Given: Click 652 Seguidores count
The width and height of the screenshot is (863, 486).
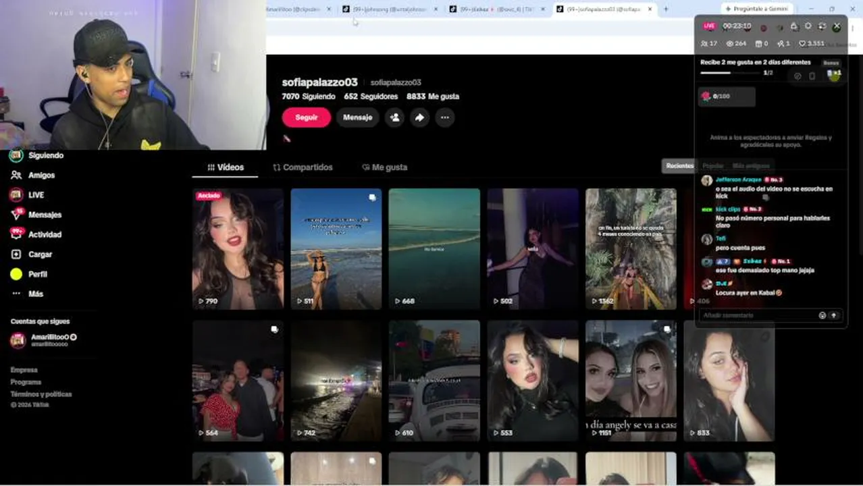Looking at the screenshot, I should tap(371, 97).
